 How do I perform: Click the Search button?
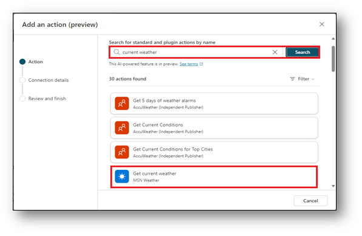pyautogui.click(x=302, y=52)
